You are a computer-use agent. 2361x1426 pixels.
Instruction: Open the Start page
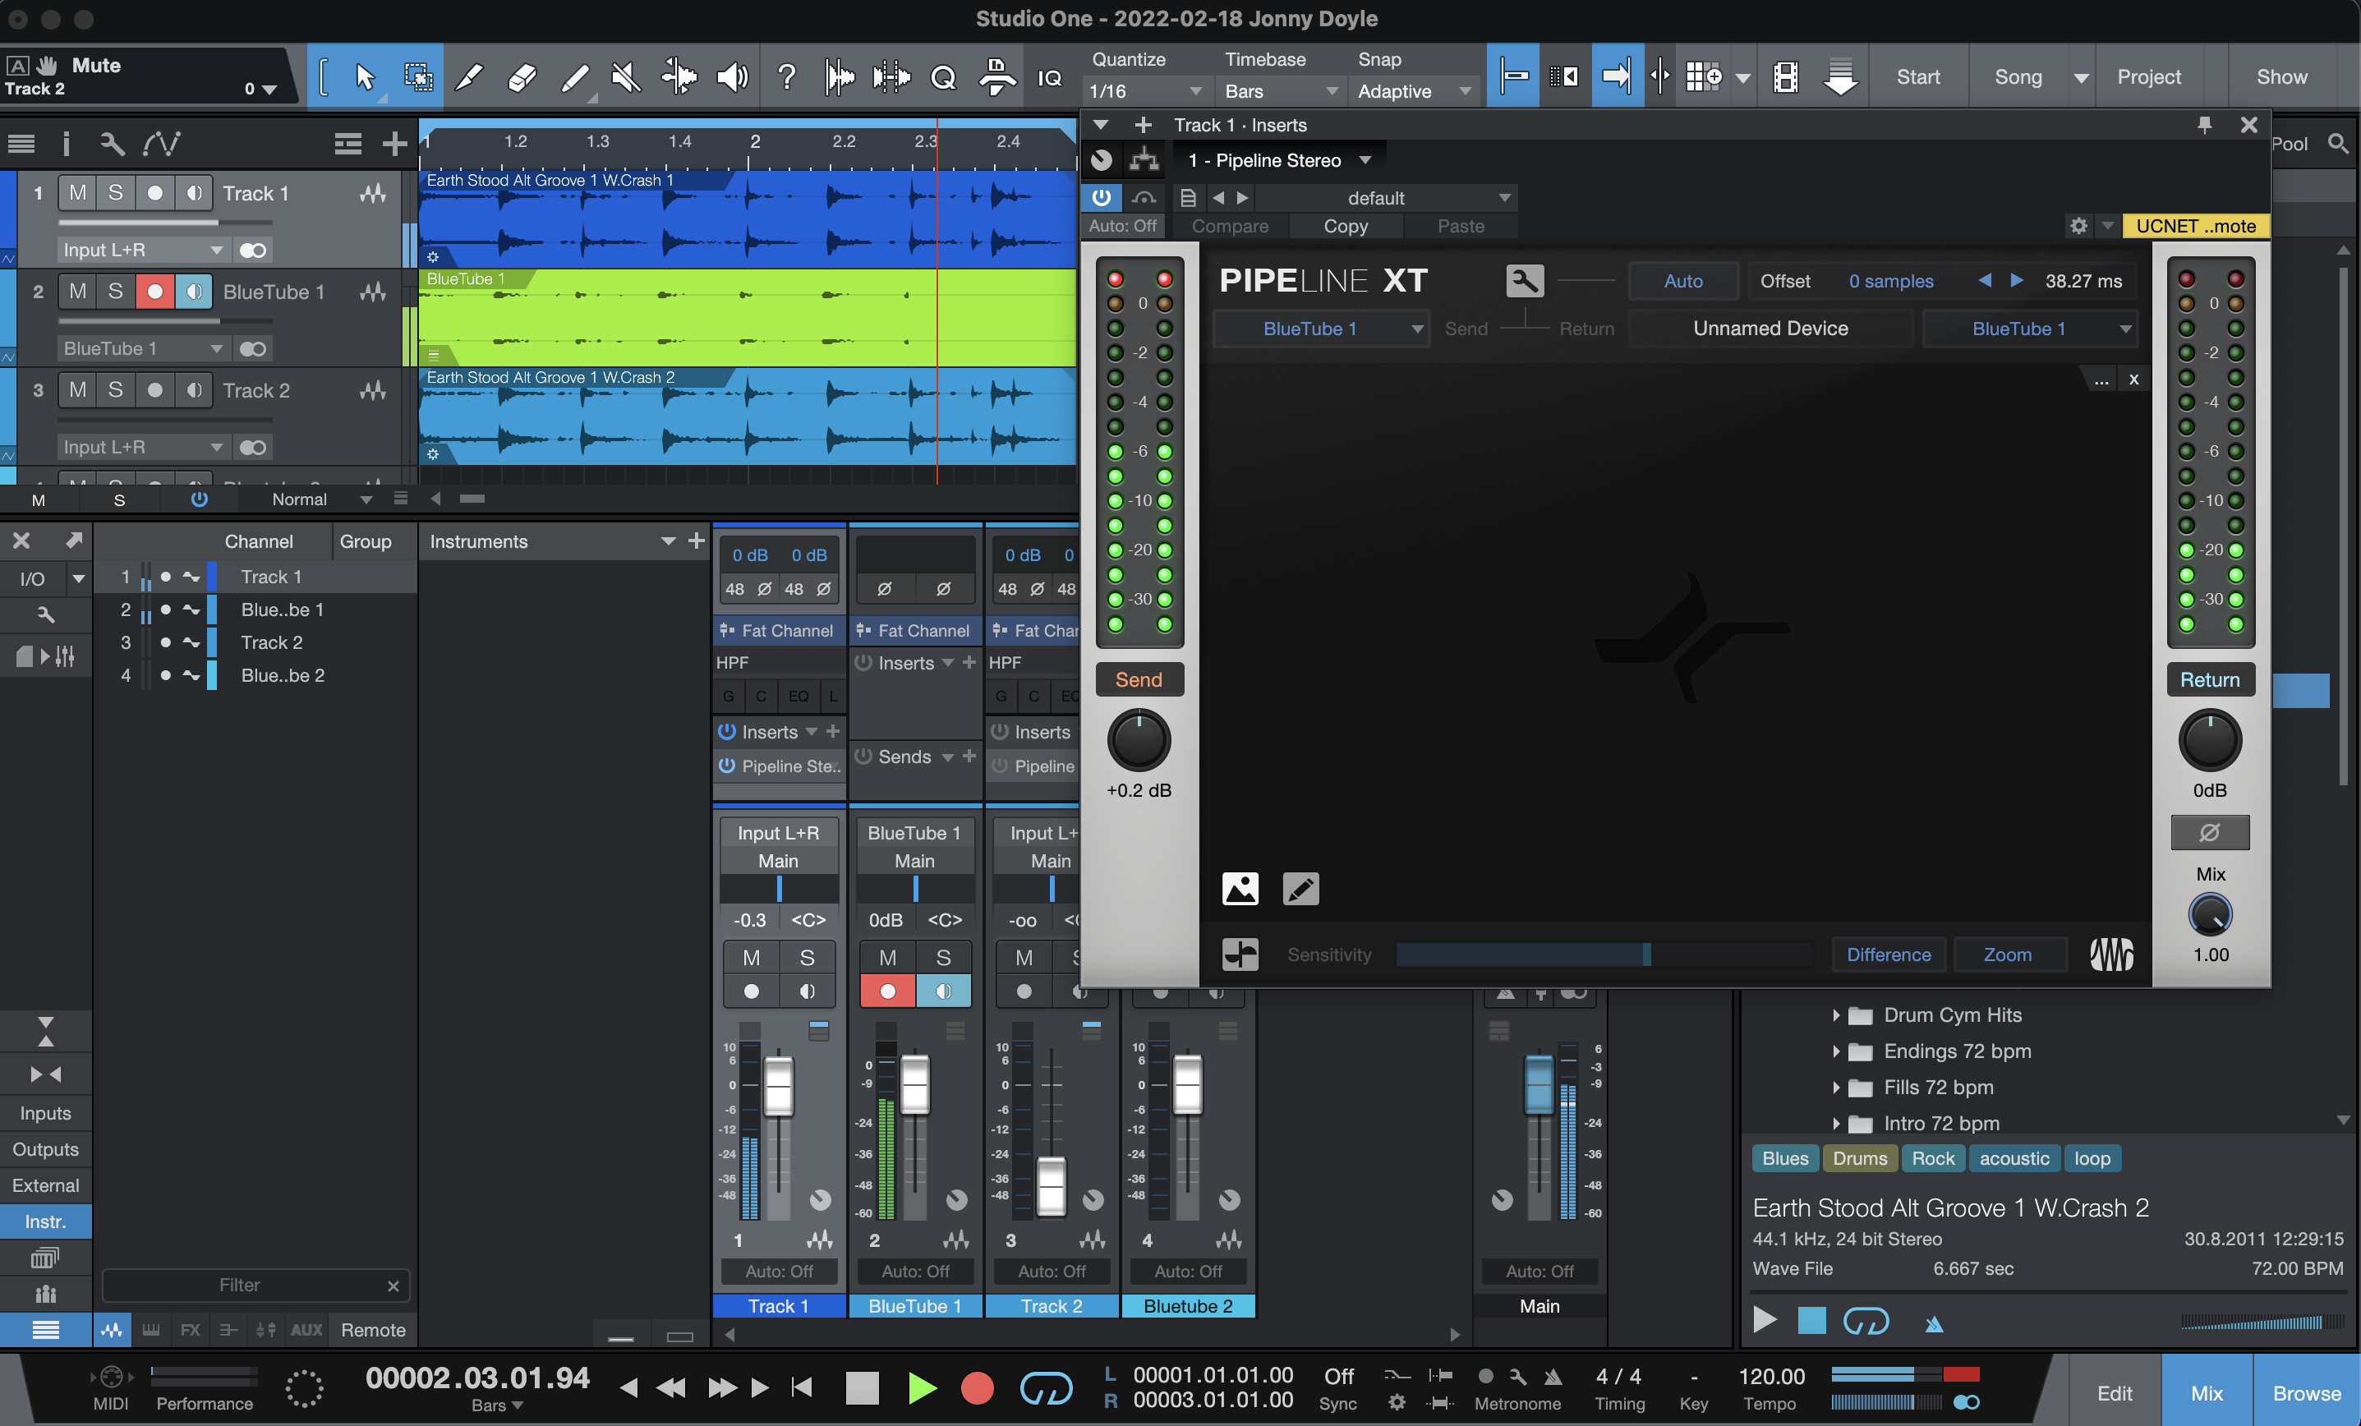tap(1917, 76)
